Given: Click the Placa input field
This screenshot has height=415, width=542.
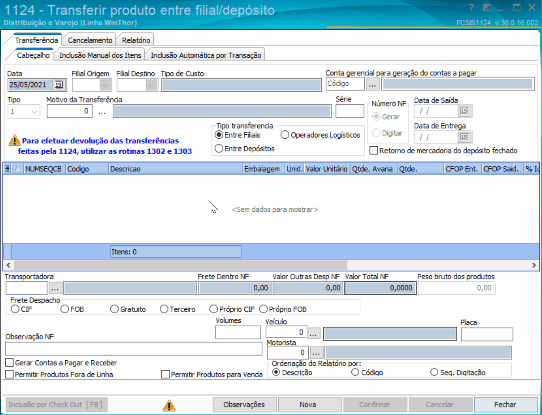Looking at the screenshot, I should 487,334.
